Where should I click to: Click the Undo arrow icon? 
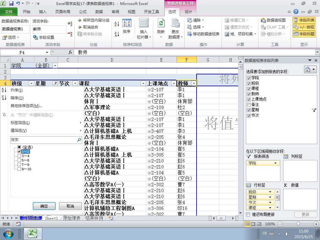[18, 3]
